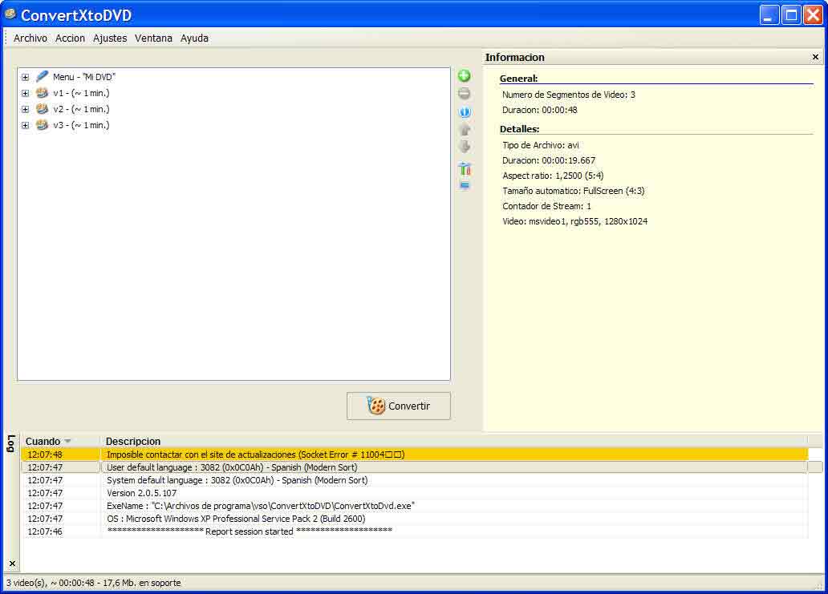Click the pencil icon beside Menu - "Mi DVD"

43,76
